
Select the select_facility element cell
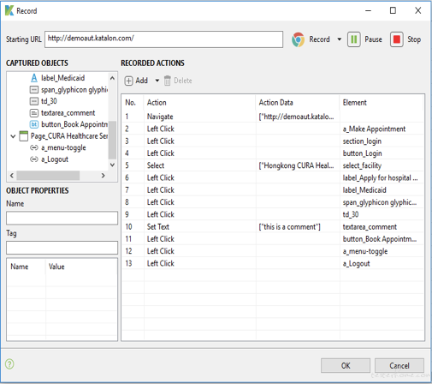[382, 165]
